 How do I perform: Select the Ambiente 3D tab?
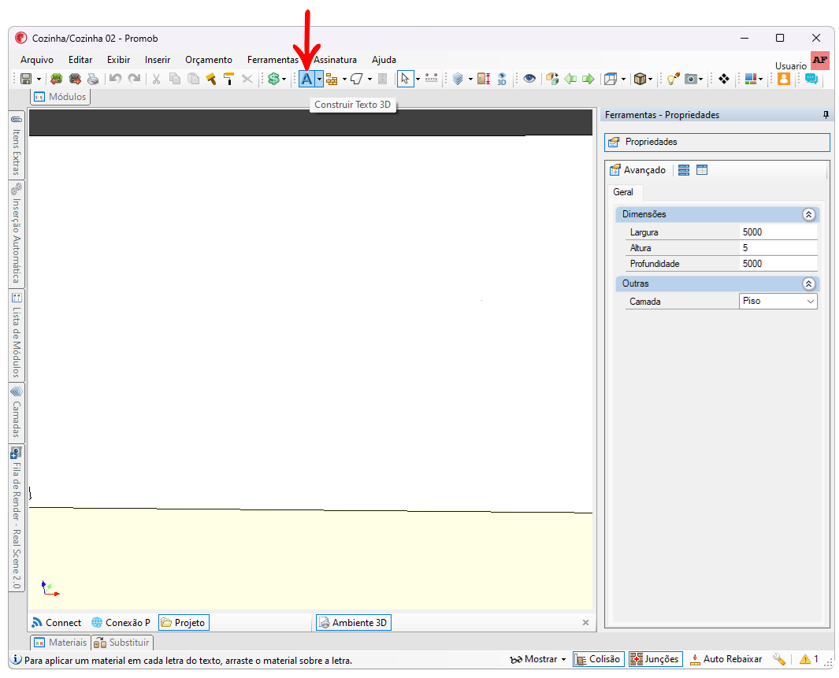353,623
